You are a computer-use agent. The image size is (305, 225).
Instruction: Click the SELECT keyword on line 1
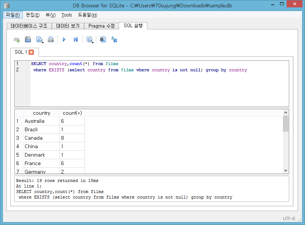(x=39, y=64)
